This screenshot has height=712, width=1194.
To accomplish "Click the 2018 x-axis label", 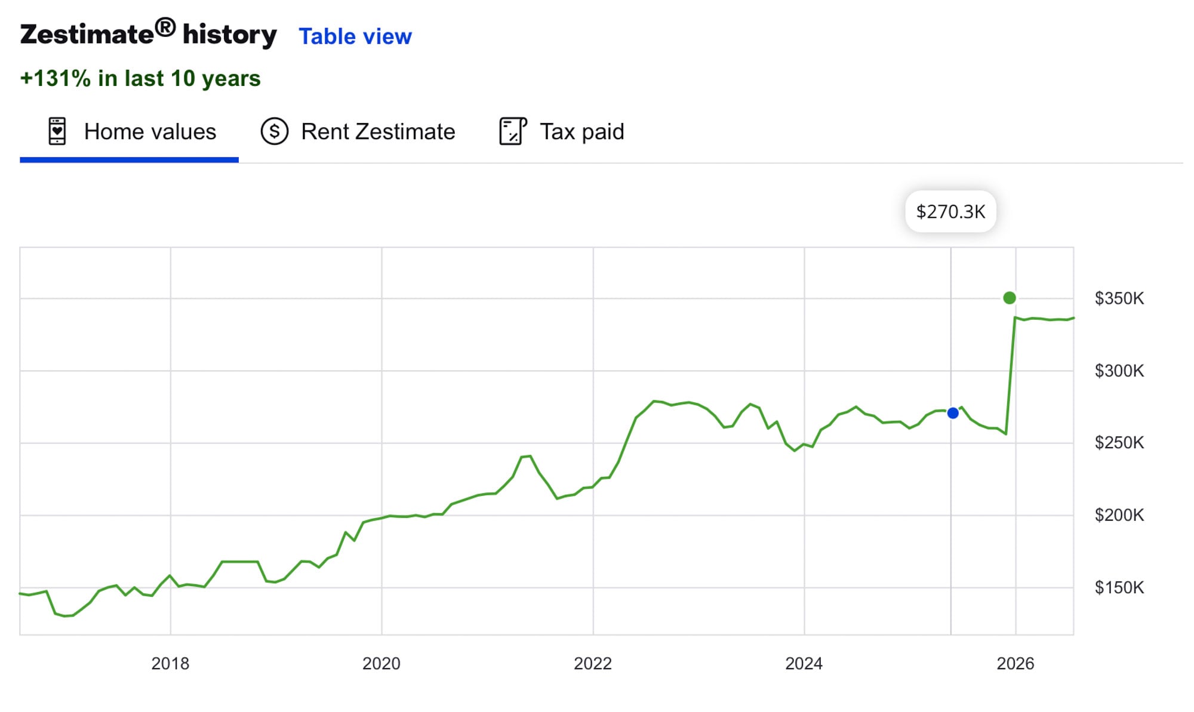I will (x=170, y=664).
